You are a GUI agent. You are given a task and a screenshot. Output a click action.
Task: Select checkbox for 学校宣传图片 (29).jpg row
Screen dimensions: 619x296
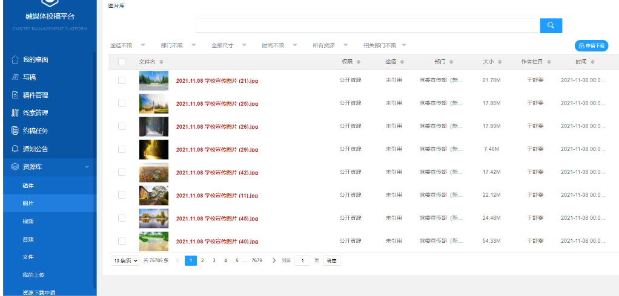coord(122,149)
